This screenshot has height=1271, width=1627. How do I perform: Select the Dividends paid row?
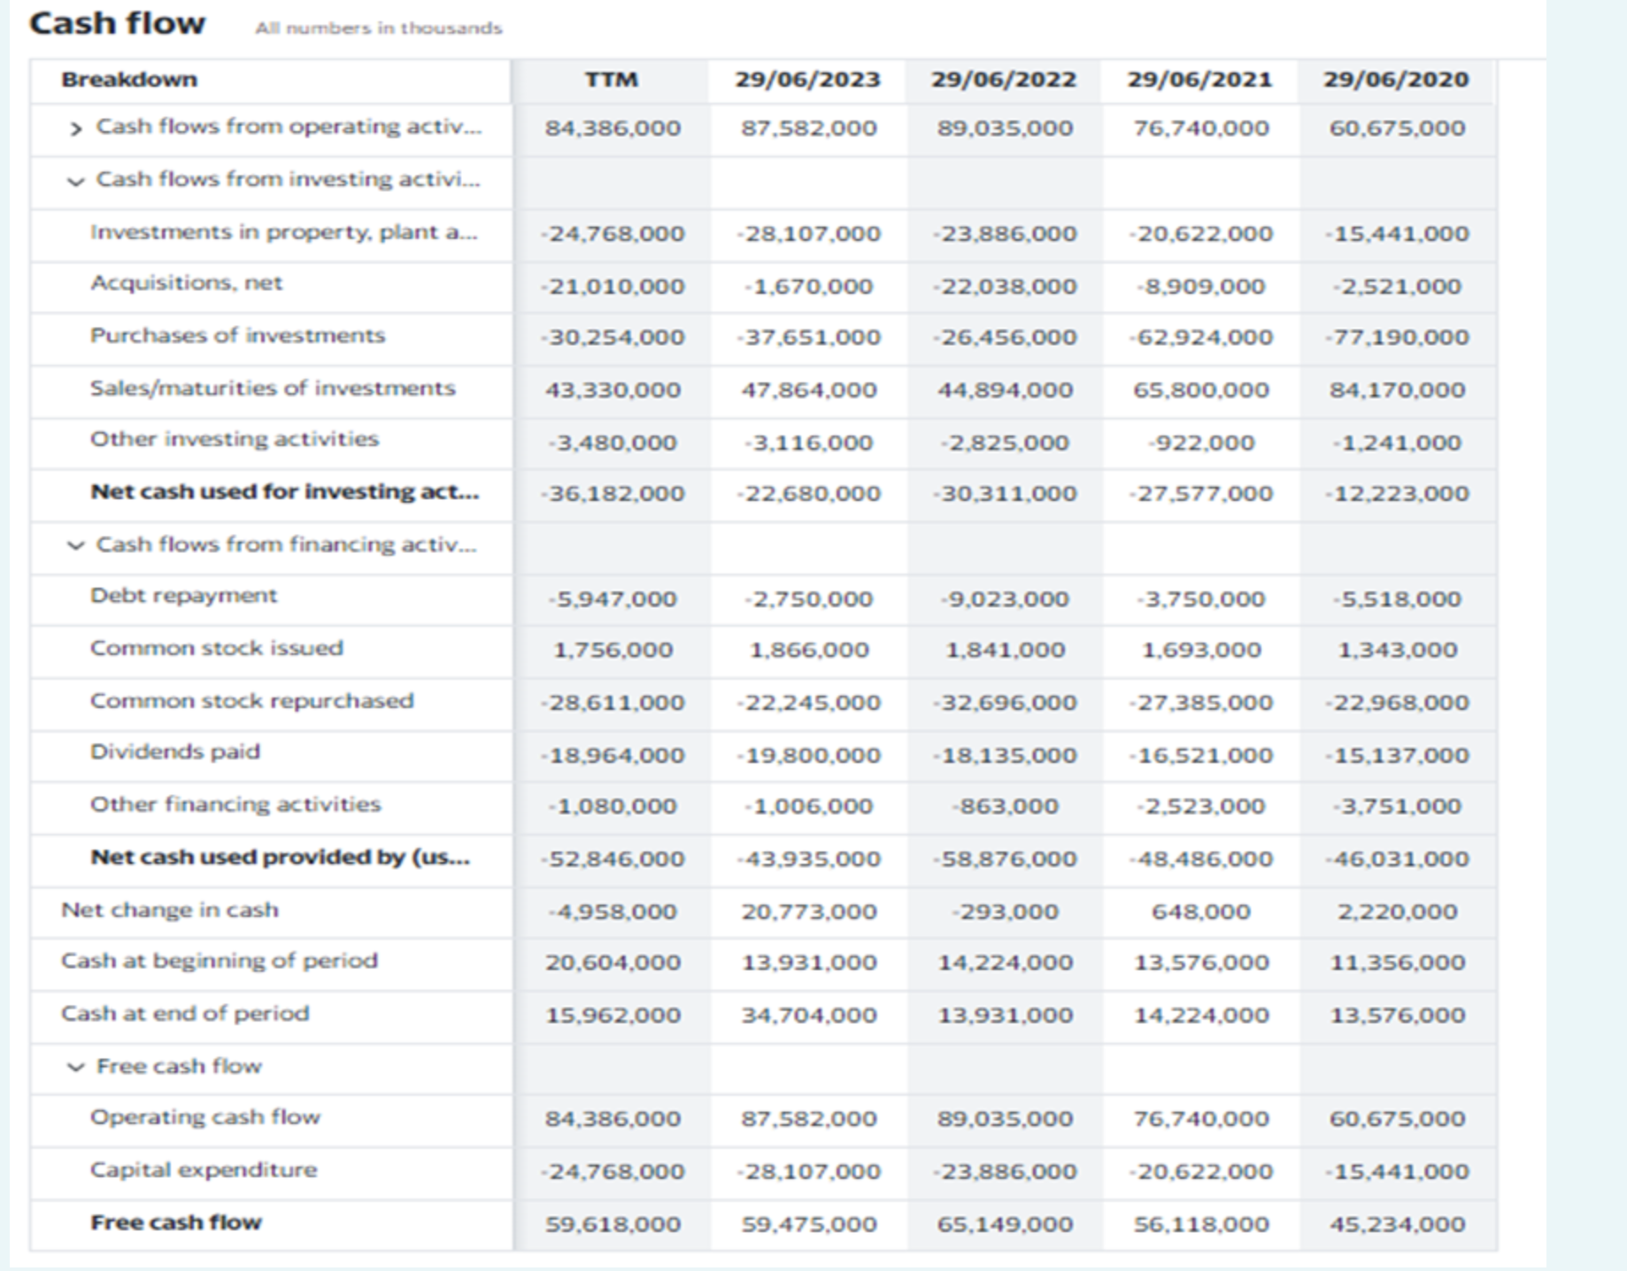pos(174,751)
